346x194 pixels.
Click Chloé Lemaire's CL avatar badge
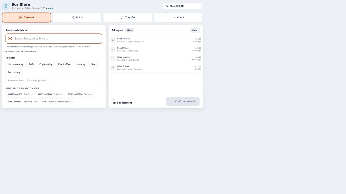coord(113,58)
